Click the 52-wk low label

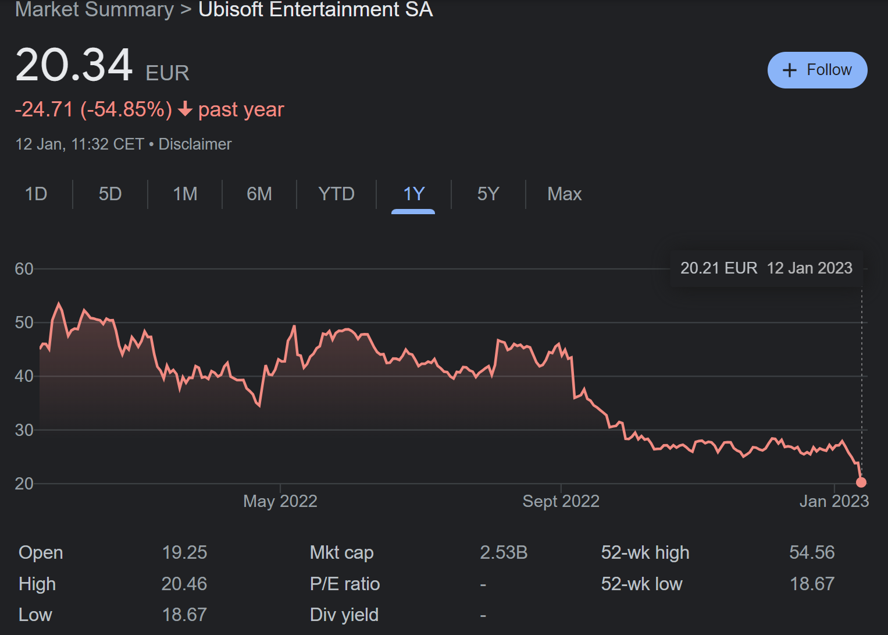pos(642,584)
